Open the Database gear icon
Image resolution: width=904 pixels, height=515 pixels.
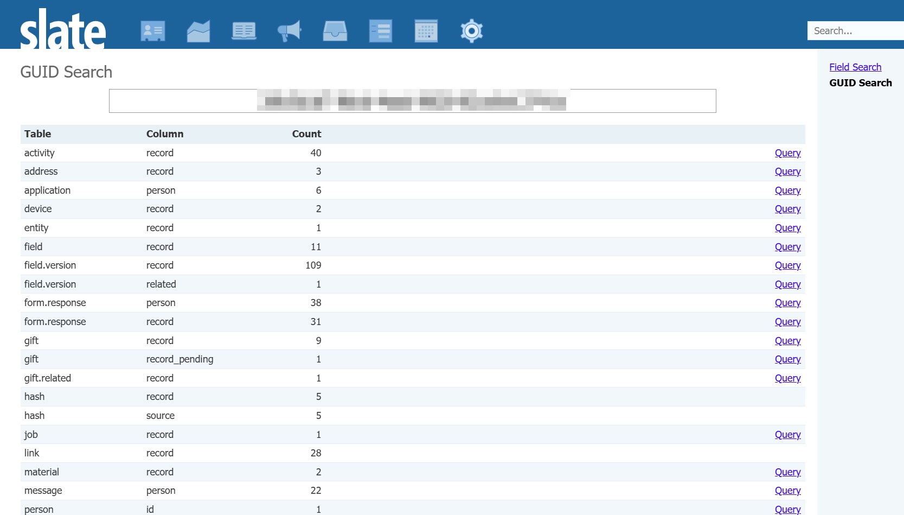(x=472, y=31)
